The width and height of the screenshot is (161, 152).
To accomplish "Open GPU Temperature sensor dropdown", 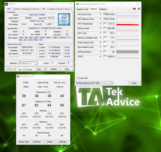I will pyautogui.click(x=100, y=24).
